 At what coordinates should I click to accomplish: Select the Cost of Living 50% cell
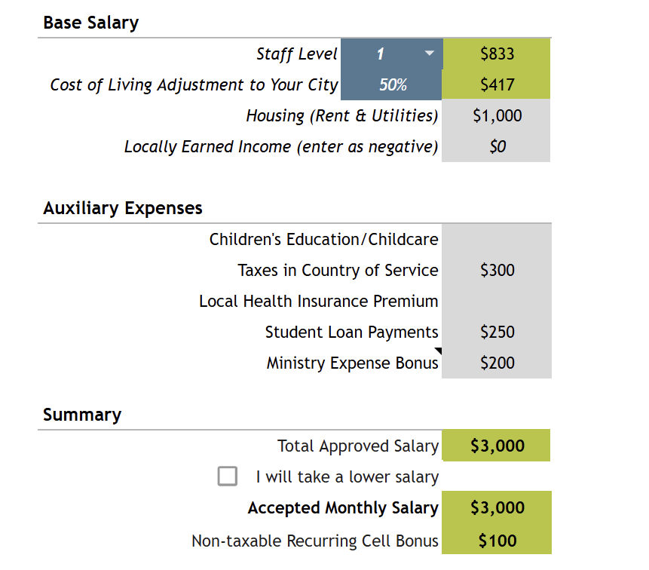[x=392, y=84]
